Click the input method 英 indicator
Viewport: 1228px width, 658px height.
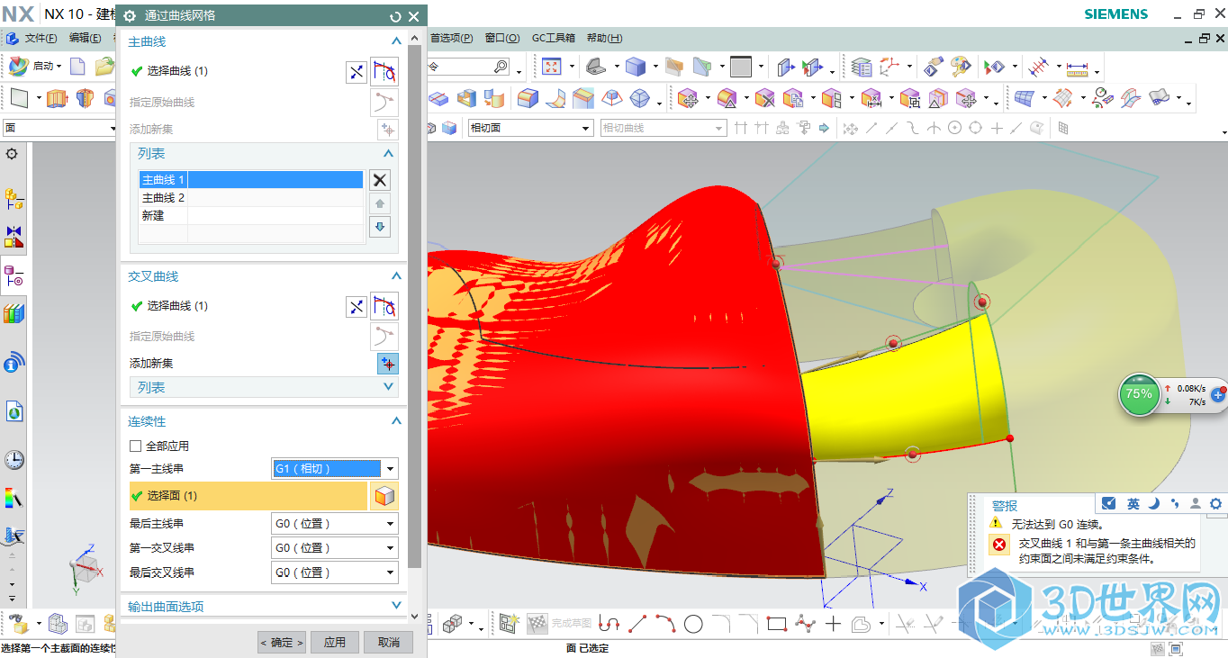click(x=1133, y=503)
